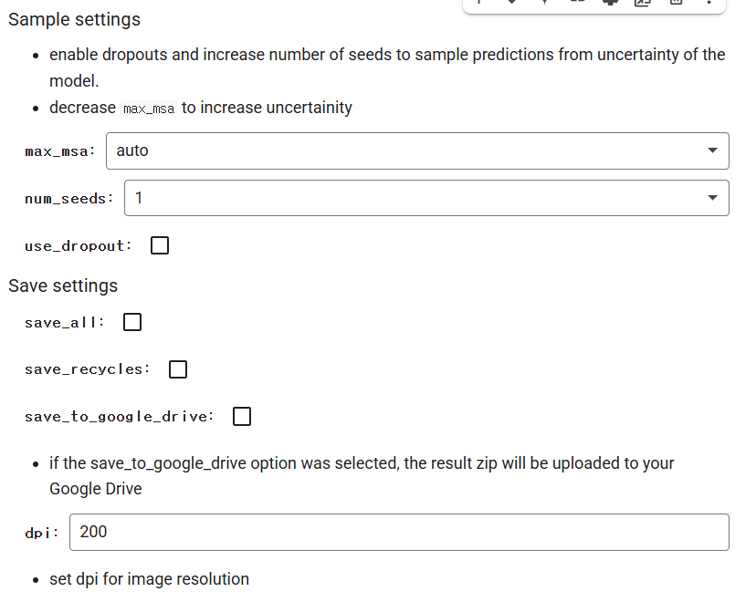
Task: Expand the num_seeds dropdown
Action: [426, 198]
